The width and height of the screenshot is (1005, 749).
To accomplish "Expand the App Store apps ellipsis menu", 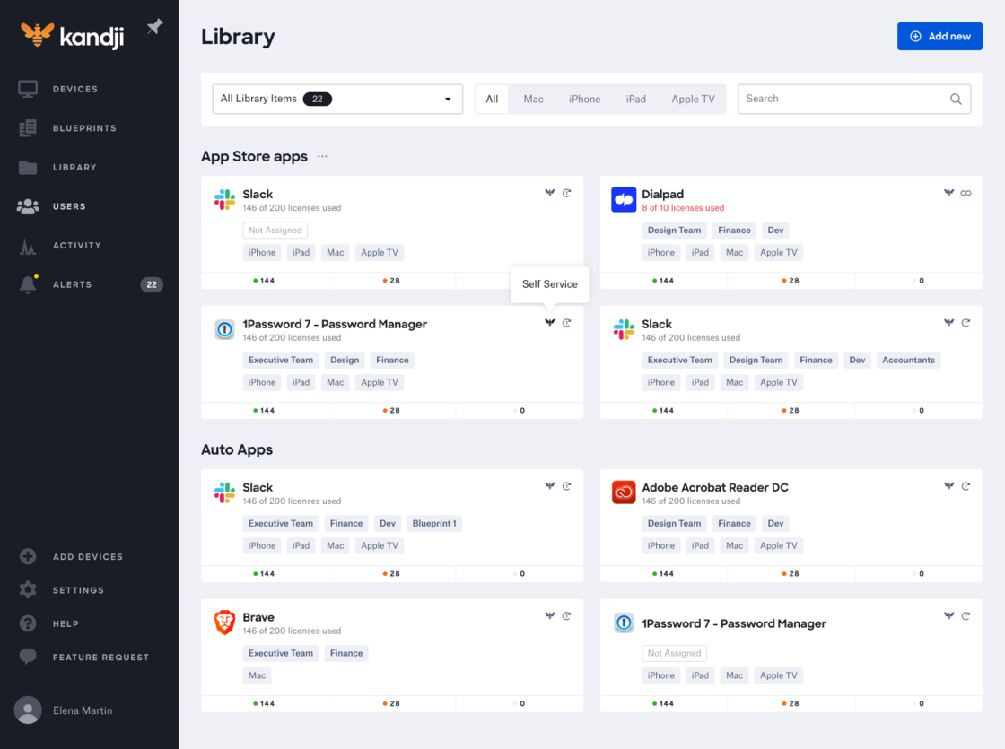I will [321, 157].
